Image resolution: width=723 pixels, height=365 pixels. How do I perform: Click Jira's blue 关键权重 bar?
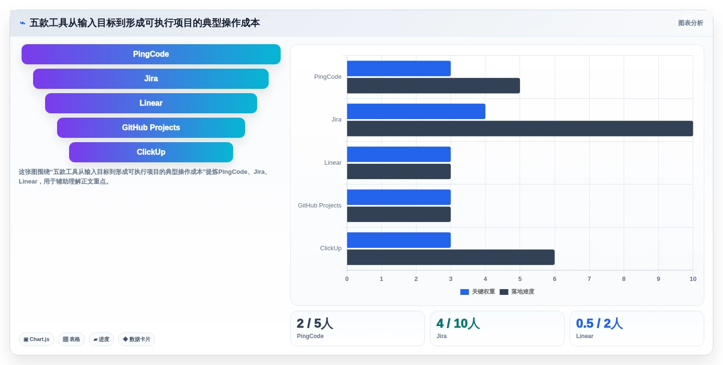pos(416,111)
